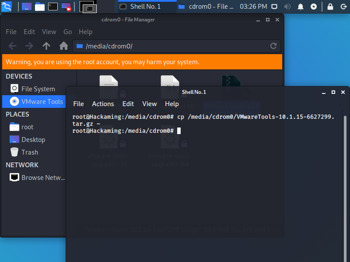Click the Show Desktop panel icon
The height and width of the screenshot is (262, 350).
pyautogui.click(x=26, y=7)
